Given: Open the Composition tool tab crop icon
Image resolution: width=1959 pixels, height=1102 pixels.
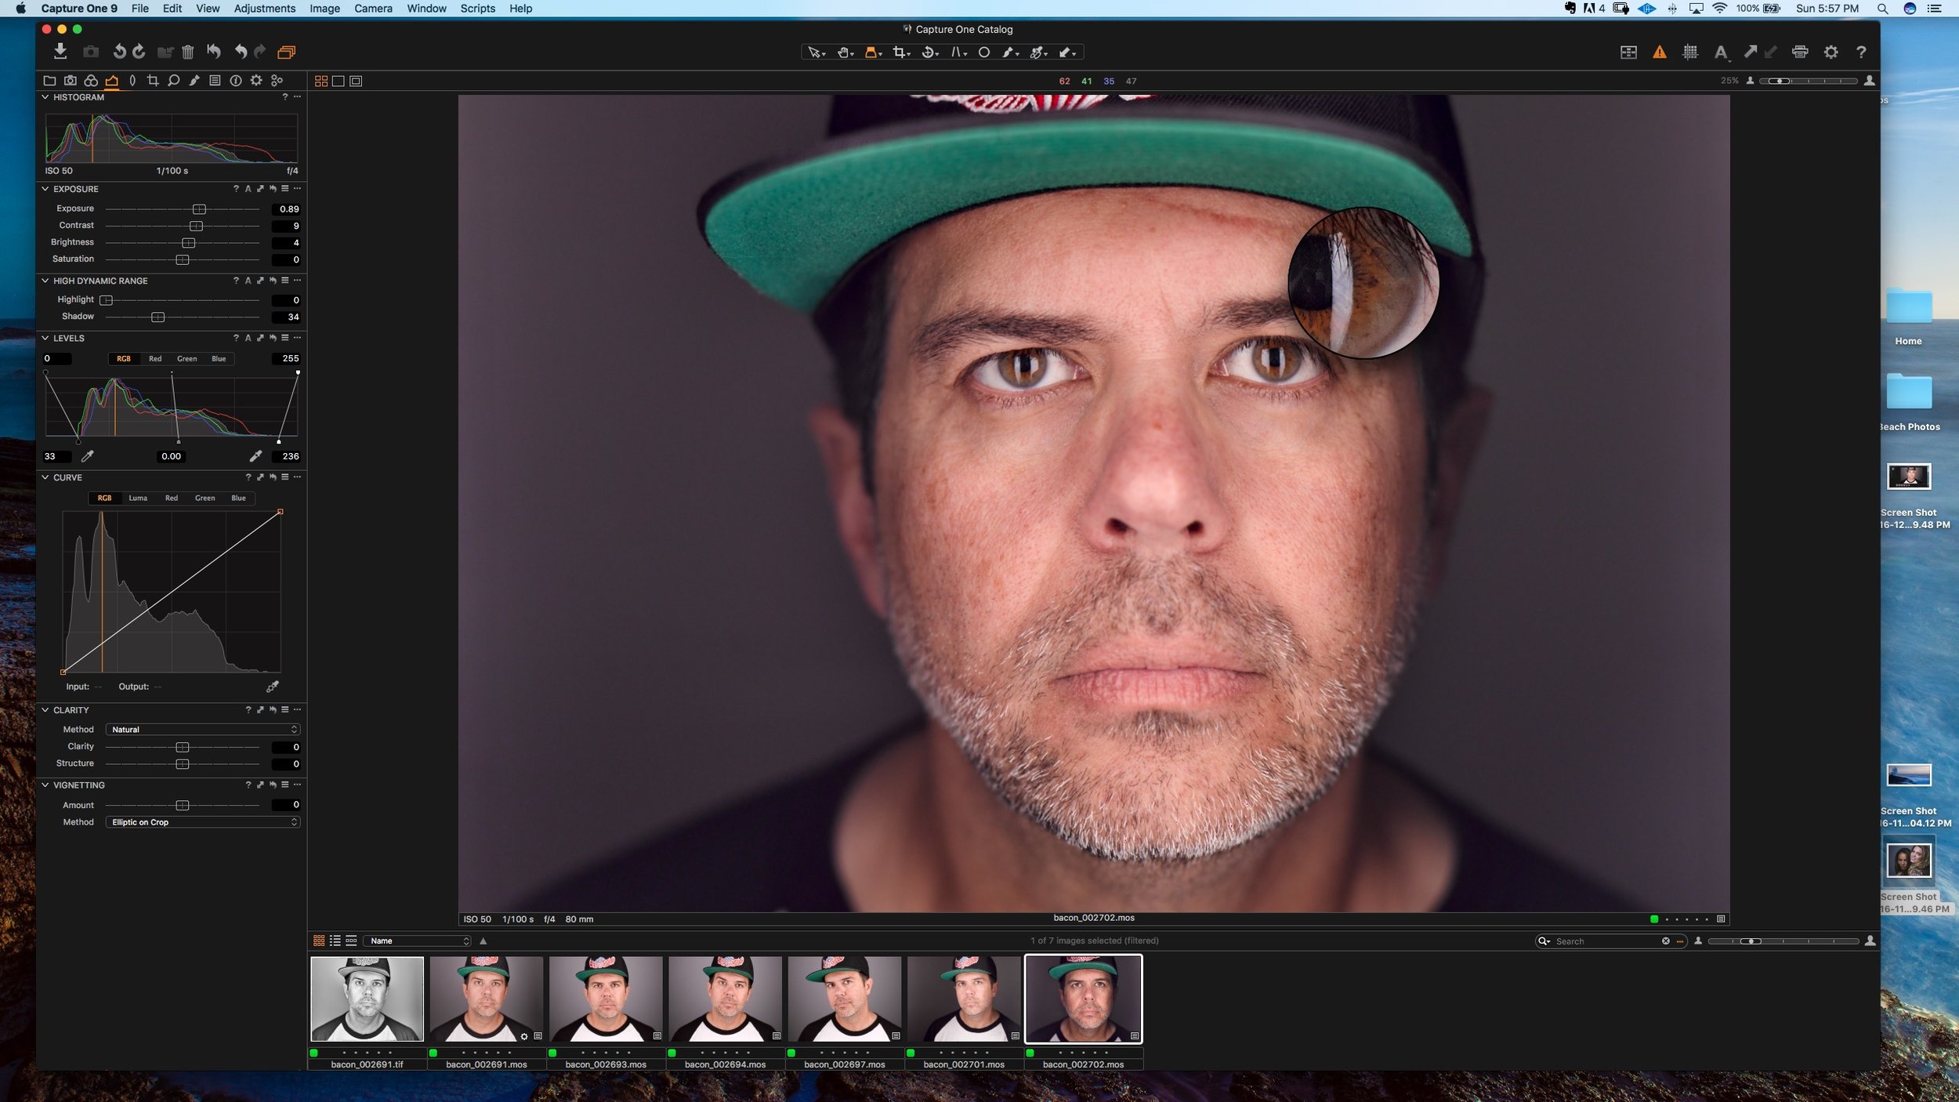Looking at the screenshot, I should 153,81.
